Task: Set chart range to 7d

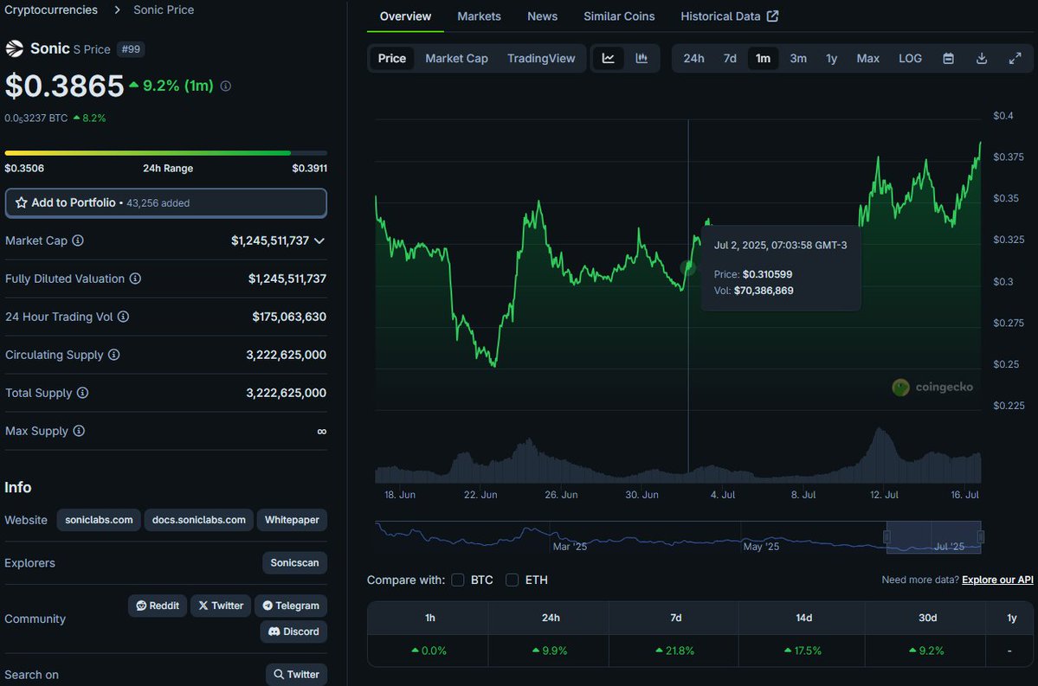Action: pyautogui.click(x=730, y=58)
